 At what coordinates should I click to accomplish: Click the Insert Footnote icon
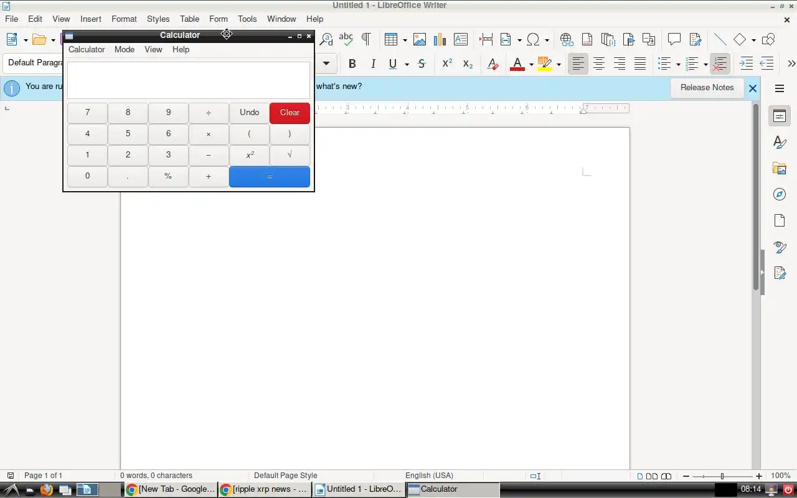coord(587,40)
